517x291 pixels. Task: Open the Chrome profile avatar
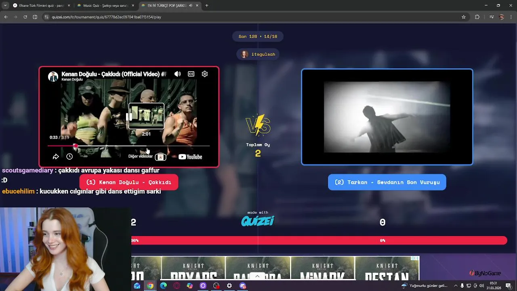502,17
